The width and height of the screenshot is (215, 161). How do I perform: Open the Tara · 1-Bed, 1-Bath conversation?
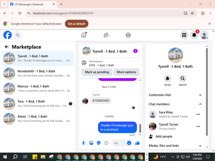[x=38, y=103]
